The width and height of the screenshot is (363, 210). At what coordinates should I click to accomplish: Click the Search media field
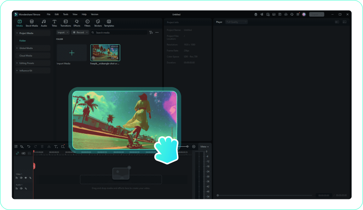pos(119,33)
